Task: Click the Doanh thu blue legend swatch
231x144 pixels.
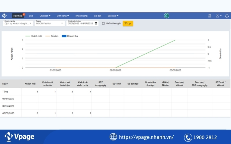Action: (x=64, y=36)
